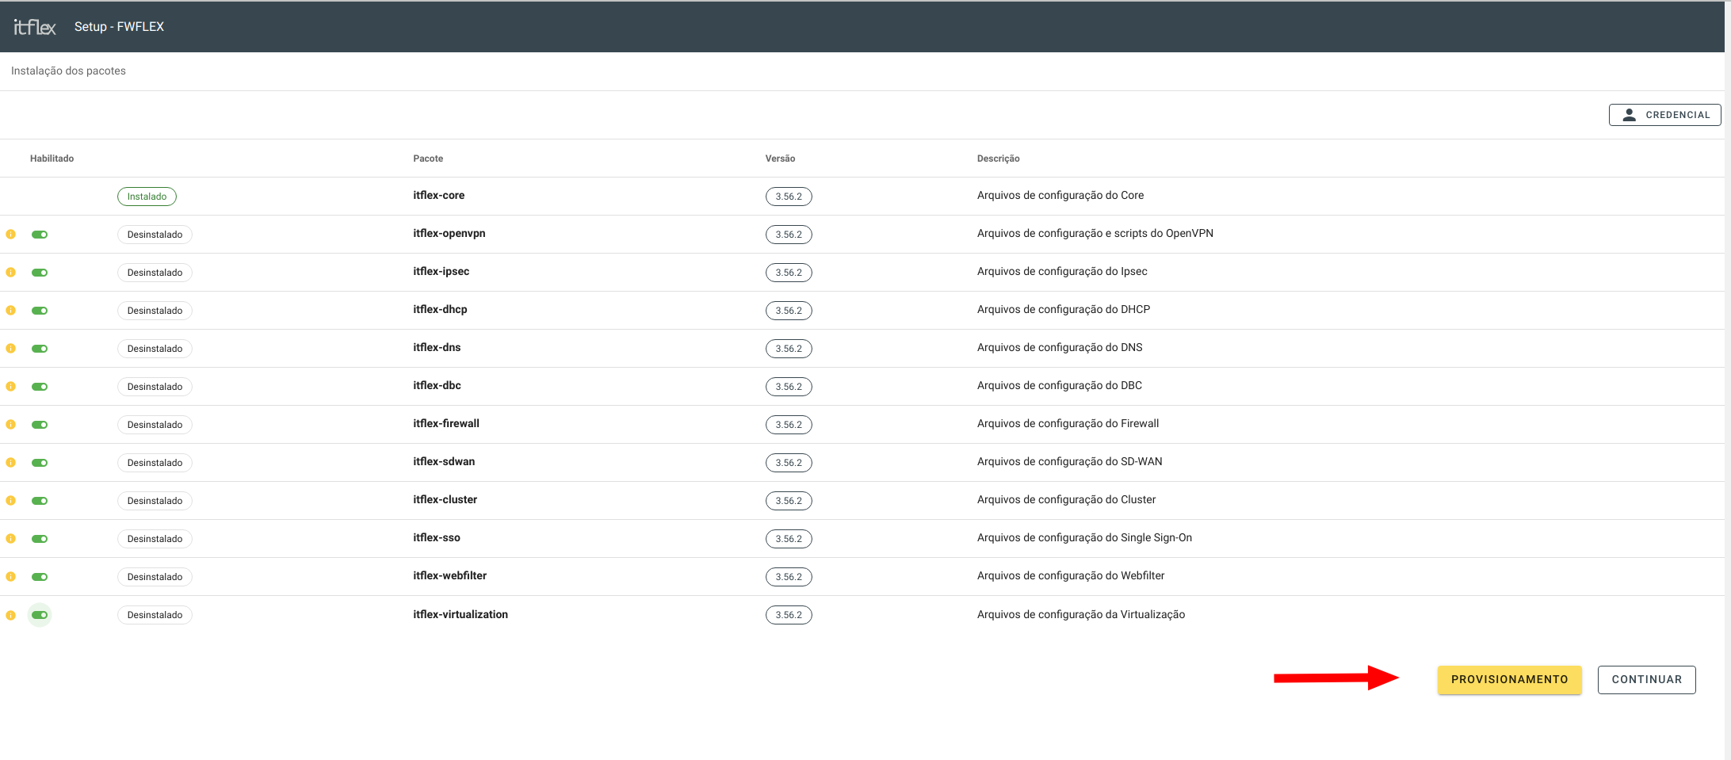The height and width of the screenshot is (760, 1731).
Task: Click the Versão column header
Action: pos(780,158)
